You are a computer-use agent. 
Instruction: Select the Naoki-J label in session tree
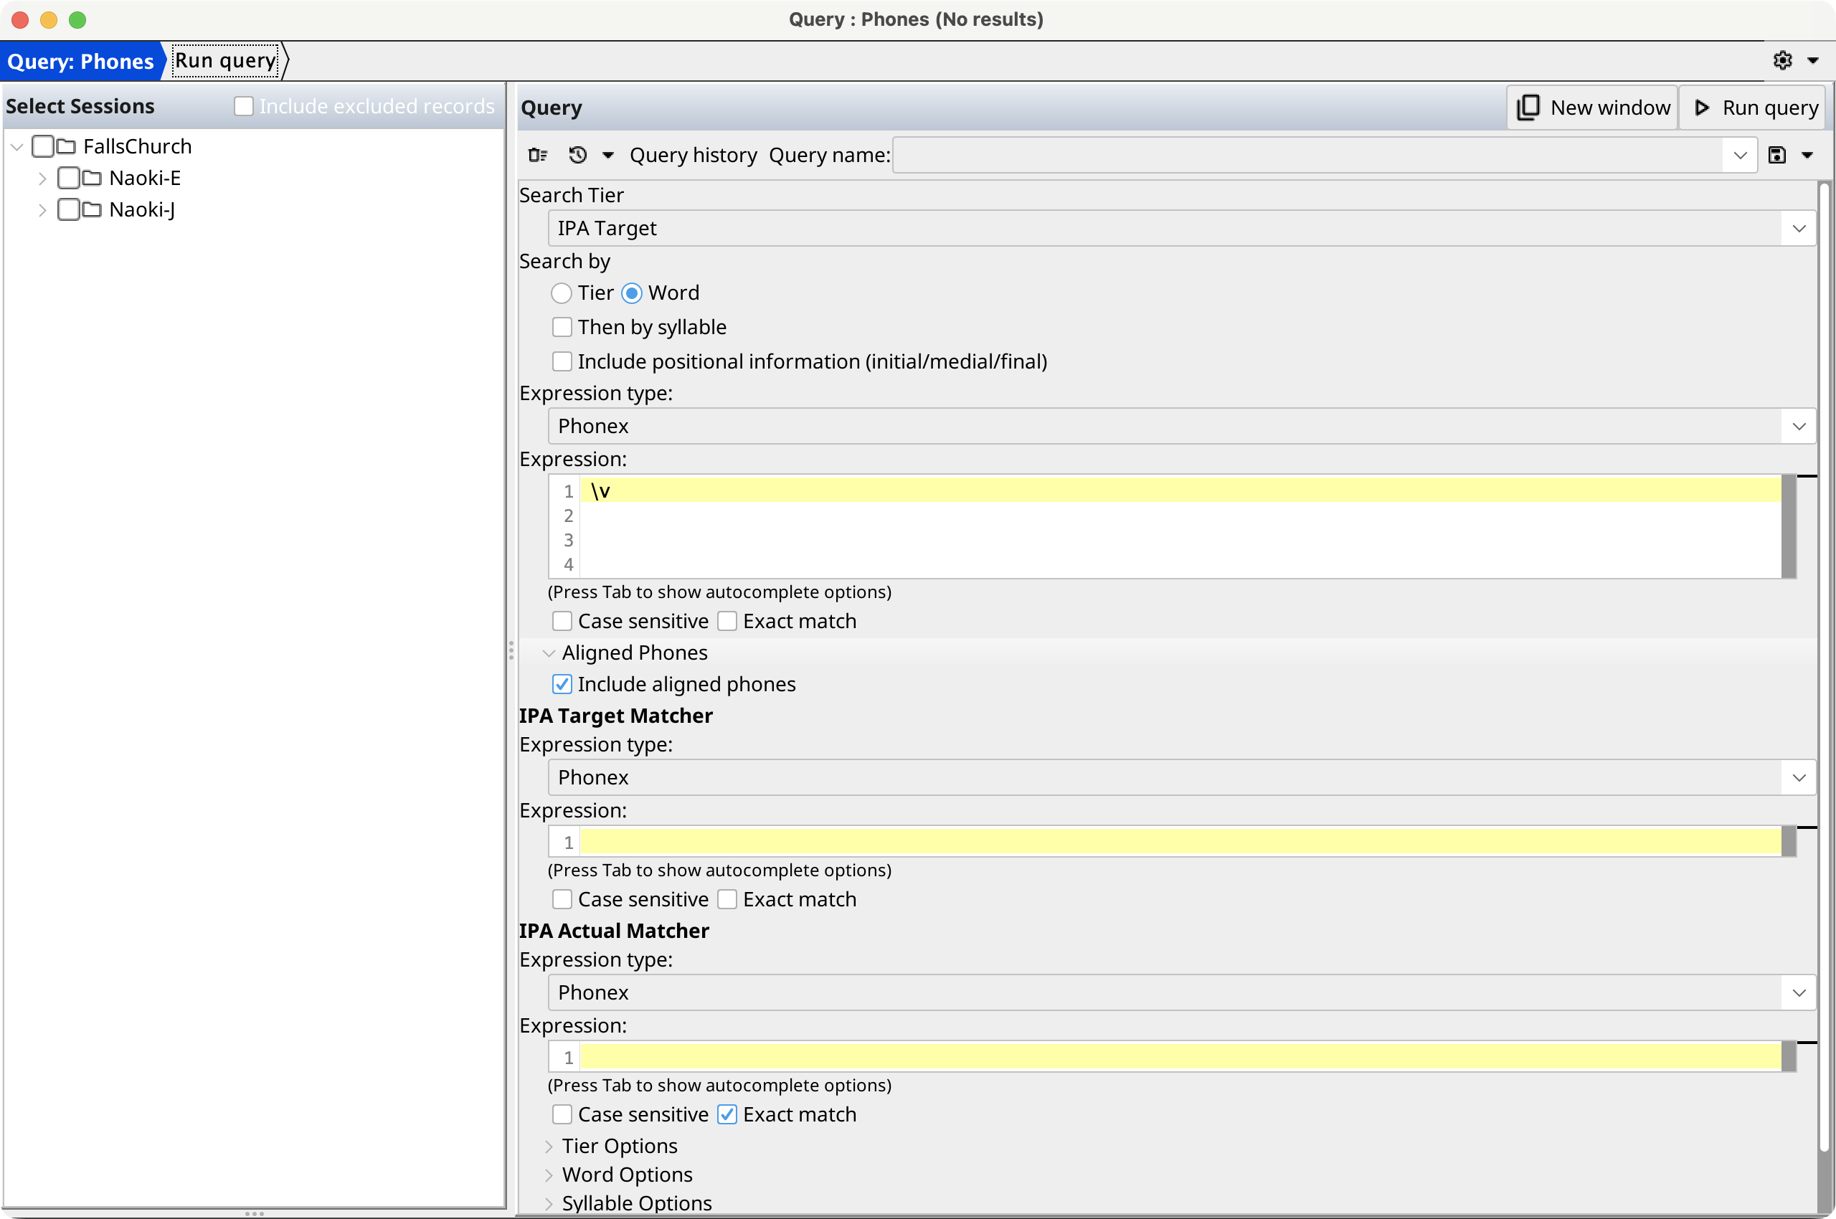(141, 209)
